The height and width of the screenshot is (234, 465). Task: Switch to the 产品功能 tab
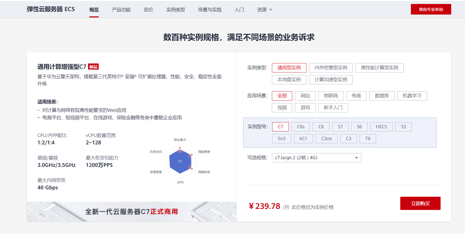(121, 10)
